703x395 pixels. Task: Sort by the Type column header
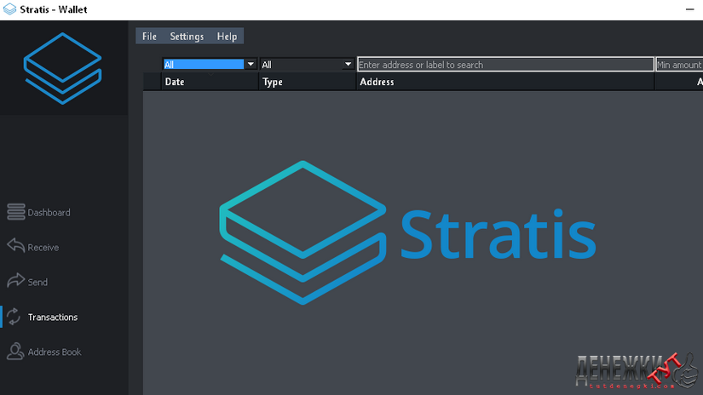307,82
